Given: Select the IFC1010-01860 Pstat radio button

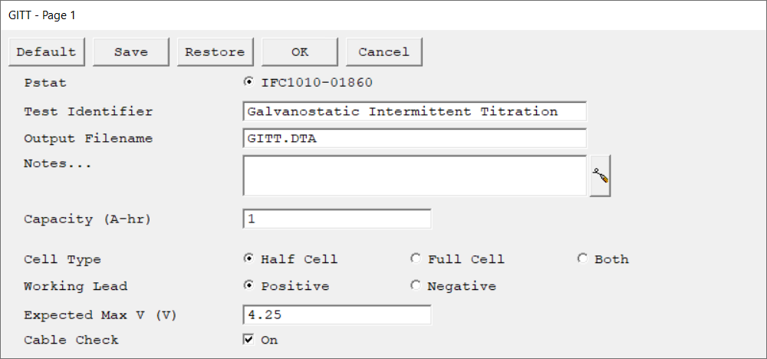Looking at the screenshot, I should click(249, 82).
